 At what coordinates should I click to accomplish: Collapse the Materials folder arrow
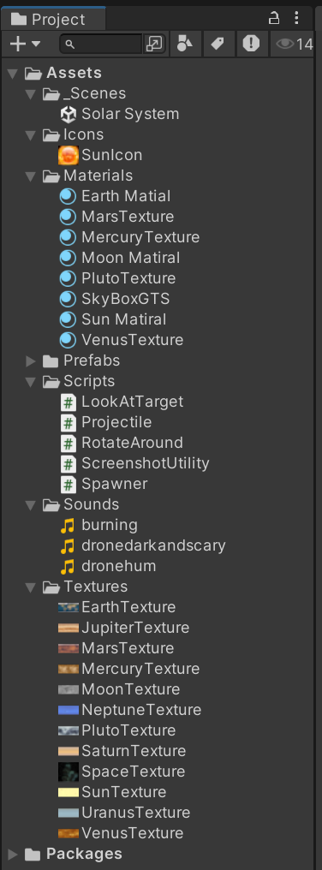pos(31,176)
